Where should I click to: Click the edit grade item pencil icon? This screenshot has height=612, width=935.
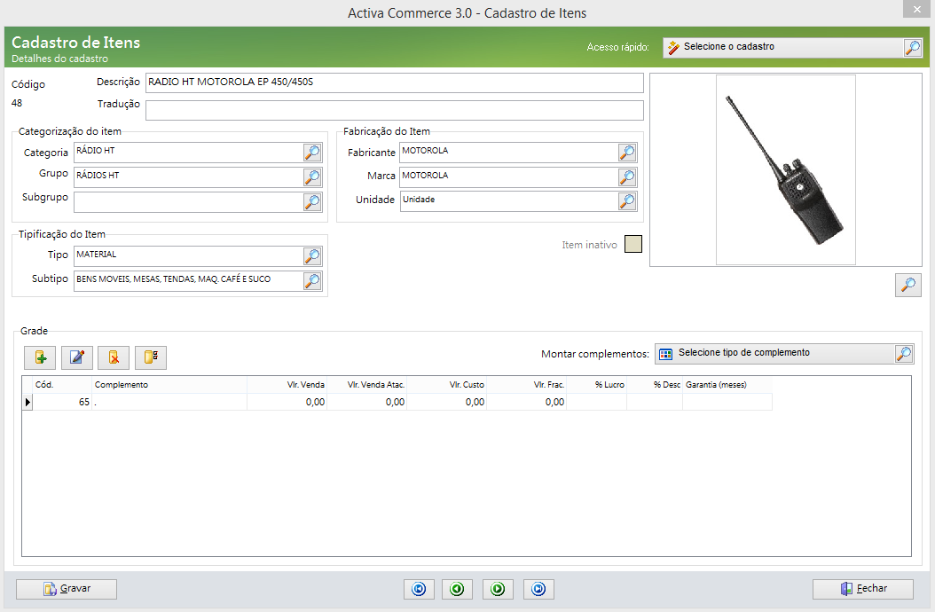77,357
